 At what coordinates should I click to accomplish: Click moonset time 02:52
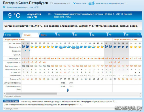[71, 86]
